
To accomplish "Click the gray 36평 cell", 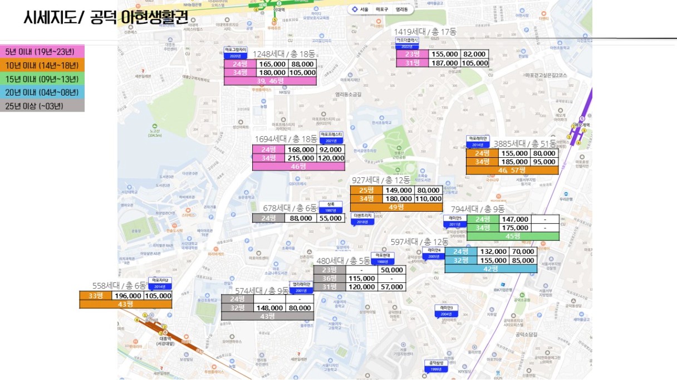I will (x=330, y=278).
